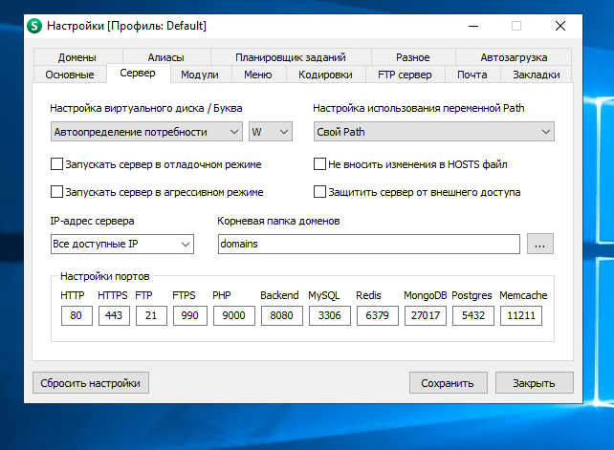Go to the Планировщик заданий tab
This screenshot has height=450, width=614.
[x=290, y=57]
